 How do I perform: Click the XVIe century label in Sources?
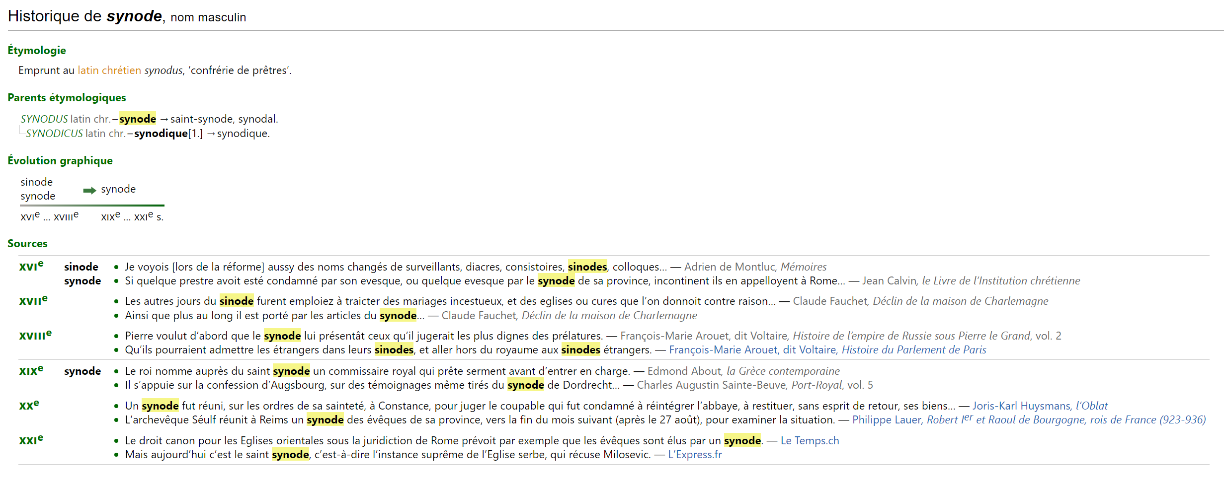[31, 266]
